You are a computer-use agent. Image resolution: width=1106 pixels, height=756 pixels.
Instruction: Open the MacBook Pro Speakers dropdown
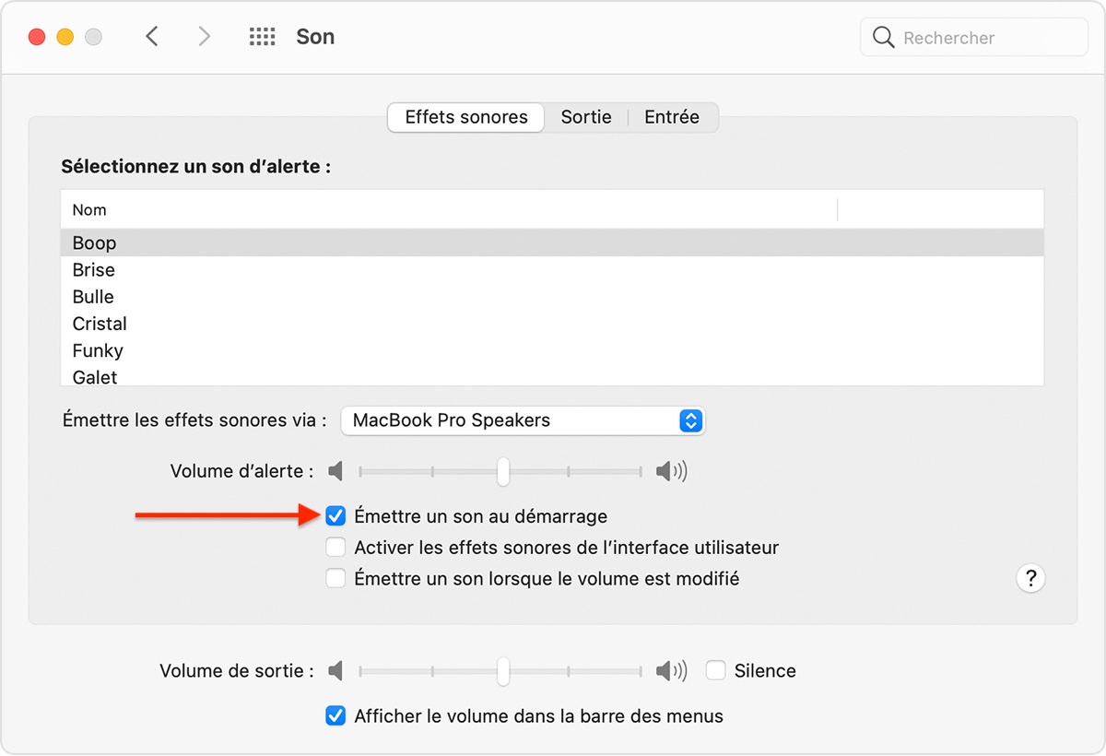tap(523, 420)
